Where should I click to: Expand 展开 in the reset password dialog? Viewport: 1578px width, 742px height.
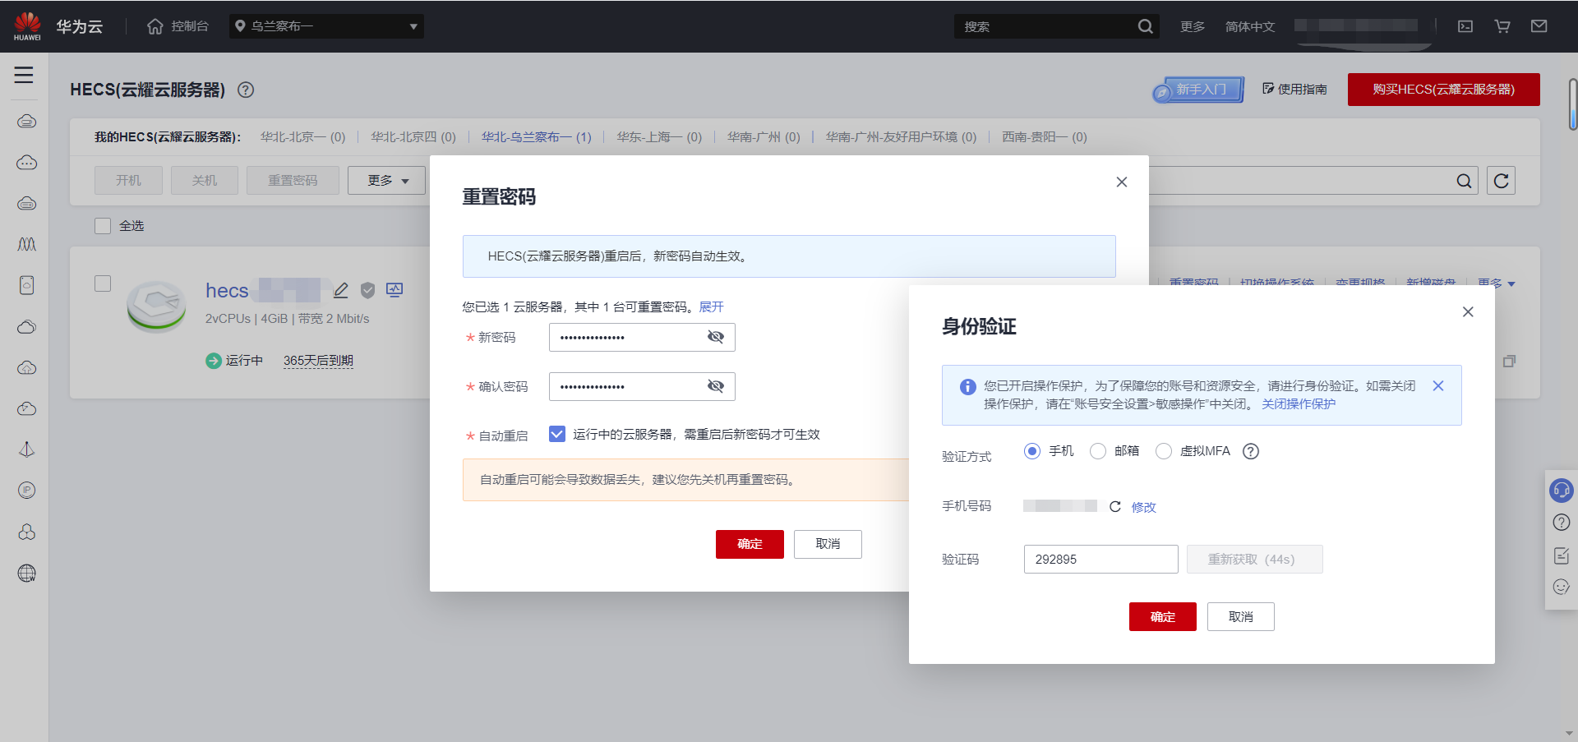710,306
